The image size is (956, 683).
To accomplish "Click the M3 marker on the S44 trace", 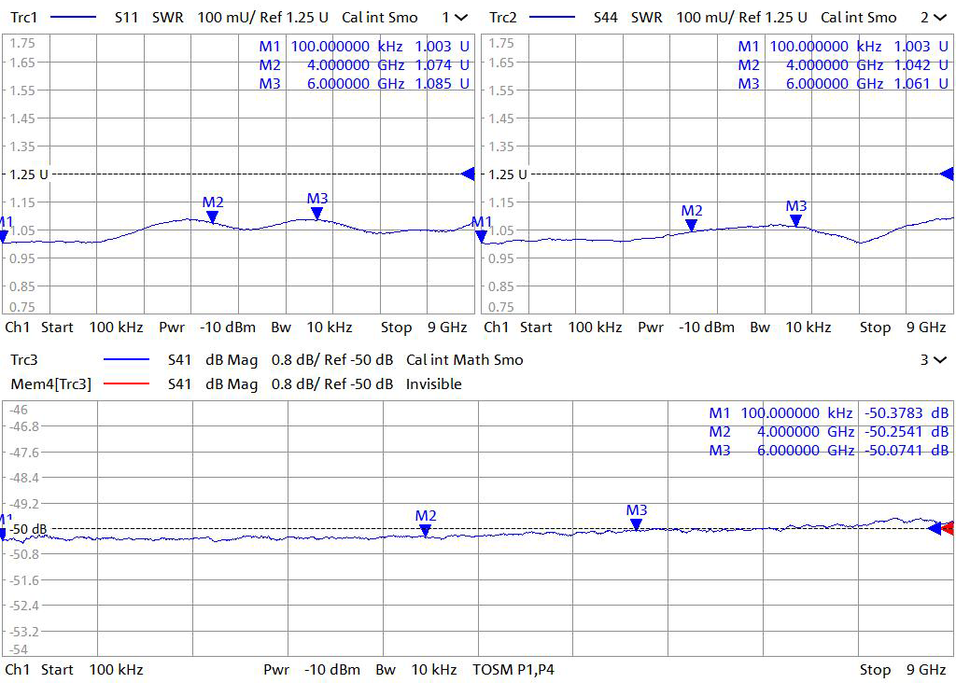I will [x=795, y=220].
